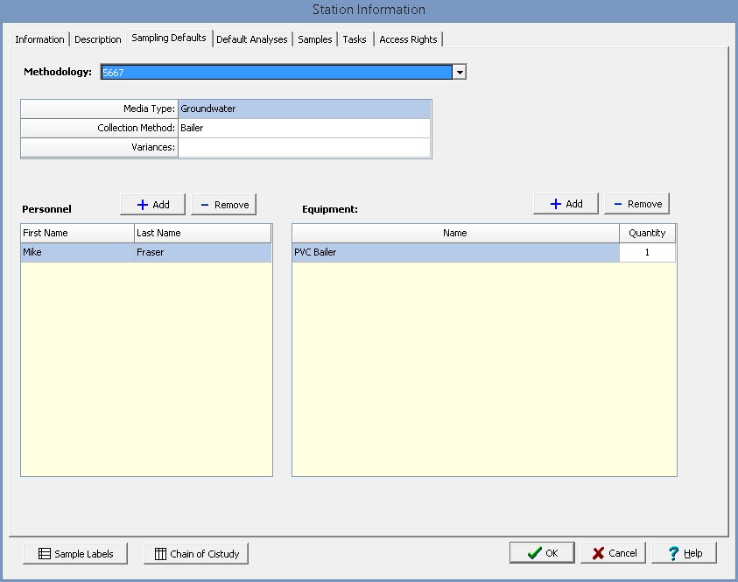Image resolution: width=738 pixels, height=582 pixels.
Task: Switch to the Information tab
Action: point(39,39)
